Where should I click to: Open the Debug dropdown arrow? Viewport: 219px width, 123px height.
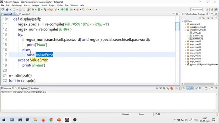coord(36,10)
